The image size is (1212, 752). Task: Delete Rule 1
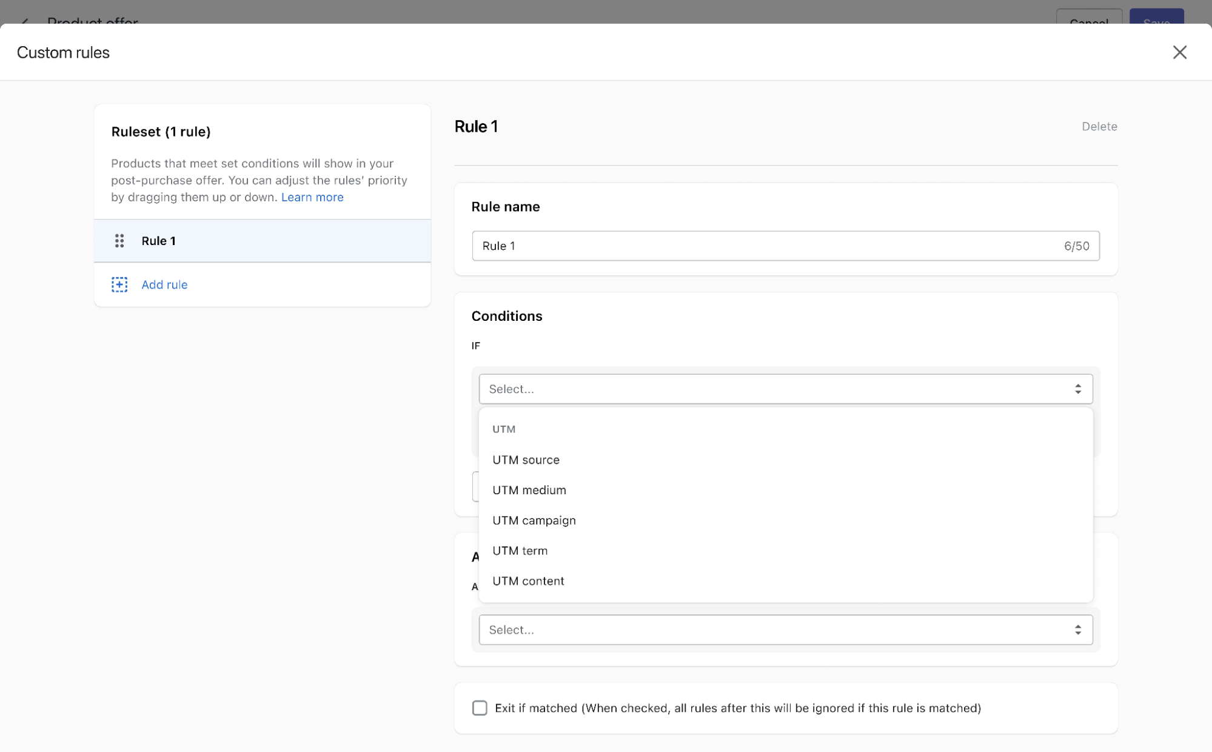(x=1099, y=126)
